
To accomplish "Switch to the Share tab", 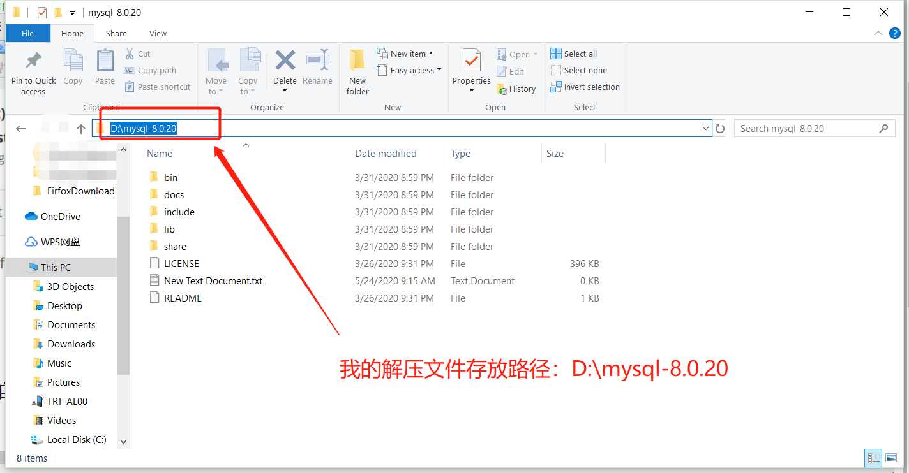I will pos(116,33).
